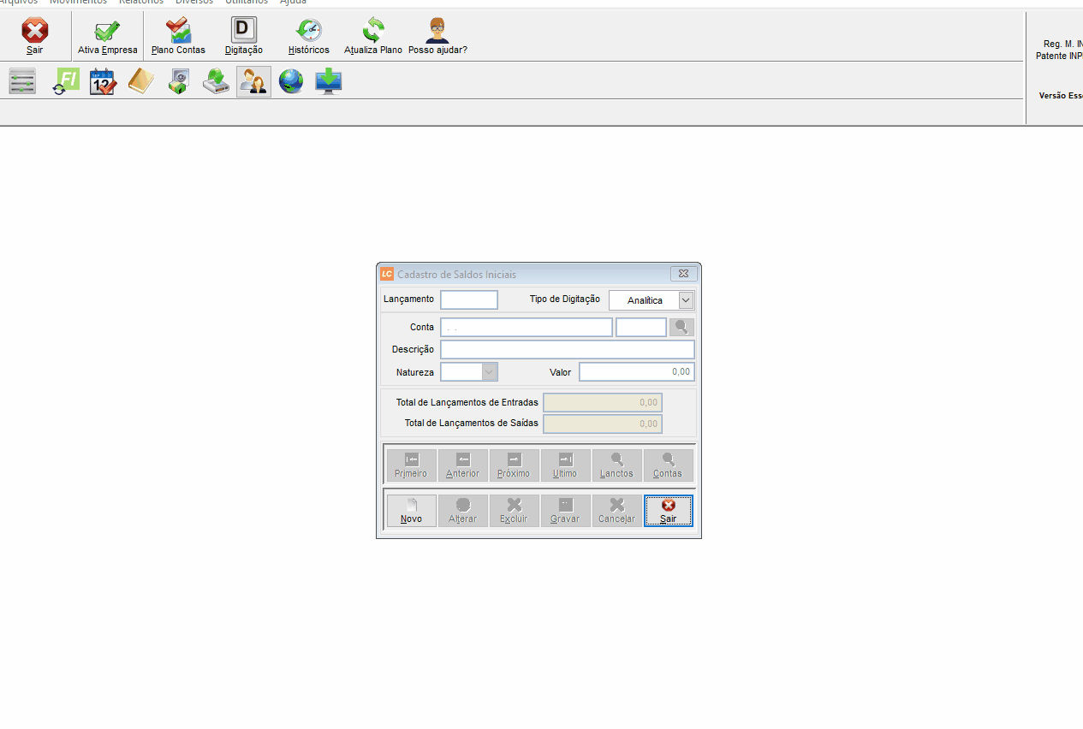This screenshot has height=729, width=1083.
Task: Click into the Lançamento input field
Action: [x=468, y=299]
